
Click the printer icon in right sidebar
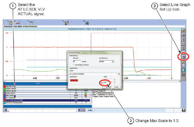point(183,35)
